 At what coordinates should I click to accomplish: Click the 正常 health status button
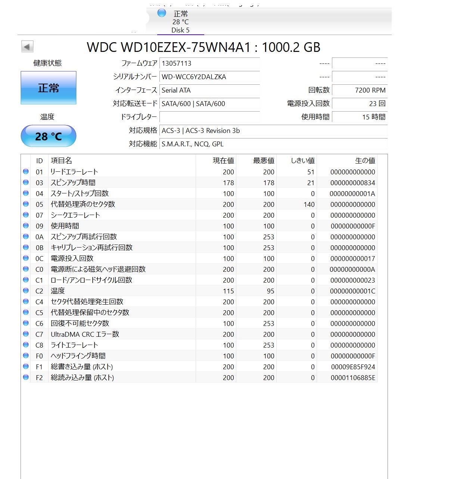point(49,88)
